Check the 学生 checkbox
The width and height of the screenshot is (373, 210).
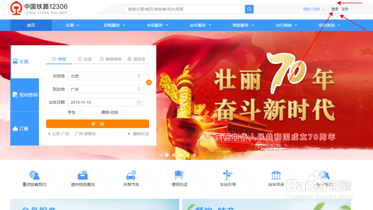click(82, 112)
